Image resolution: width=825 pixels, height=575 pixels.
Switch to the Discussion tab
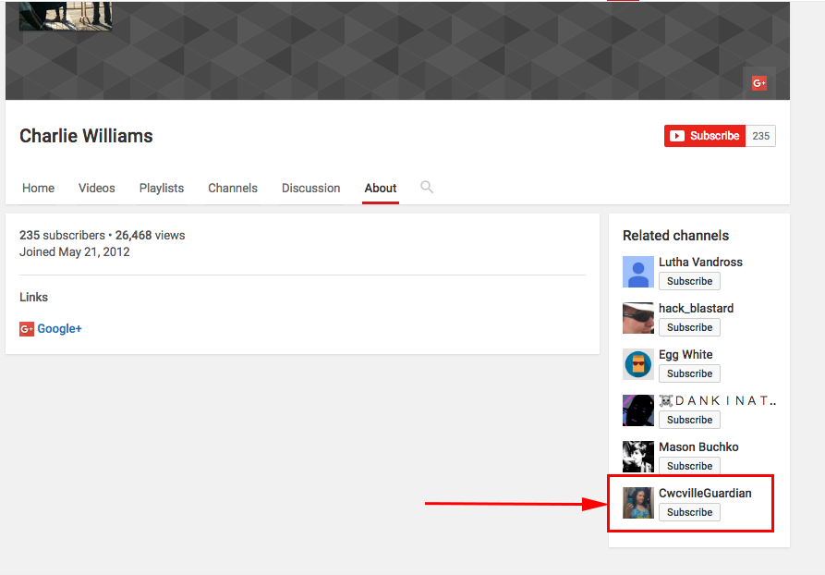[x=311, y=188]
